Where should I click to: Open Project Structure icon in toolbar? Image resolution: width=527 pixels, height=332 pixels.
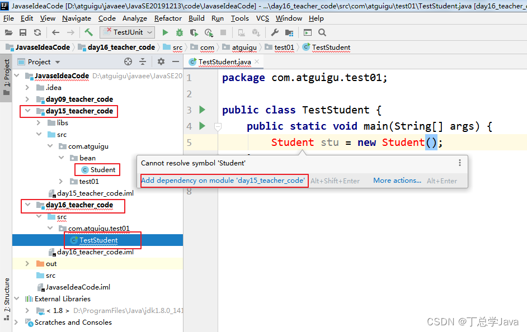289,32
